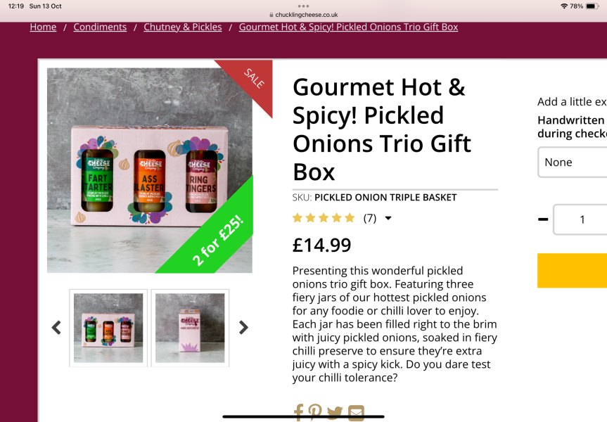Screen dimensions: 607x422
Task: Decrease quantity with the minus icon
Action: pyautogui.click(x=543, y=219)
